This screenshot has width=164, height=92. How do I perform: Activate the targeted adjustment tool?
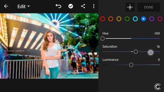[130, 7]
